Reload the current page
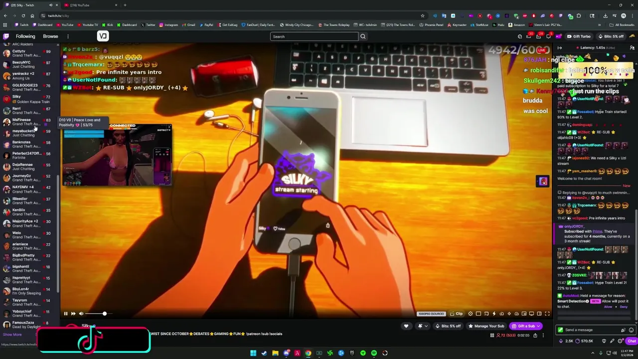 pyautogui.click(x=23, y=16)
